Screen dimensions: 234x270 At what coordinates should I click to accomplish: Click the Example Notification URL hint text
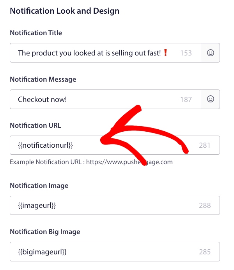pos(91,162)
